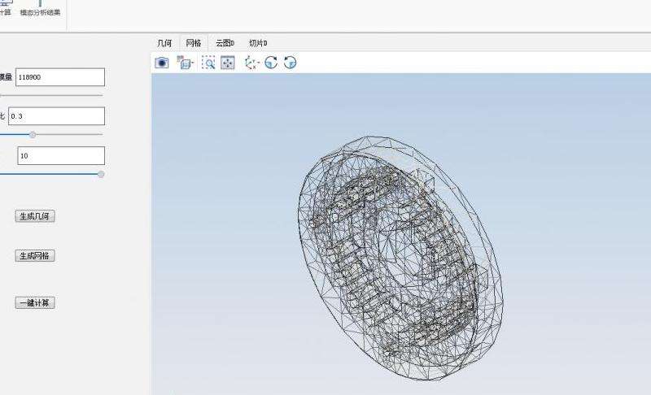
Task: Open the 云图0 tab
Action: click(x=225, y=43)
